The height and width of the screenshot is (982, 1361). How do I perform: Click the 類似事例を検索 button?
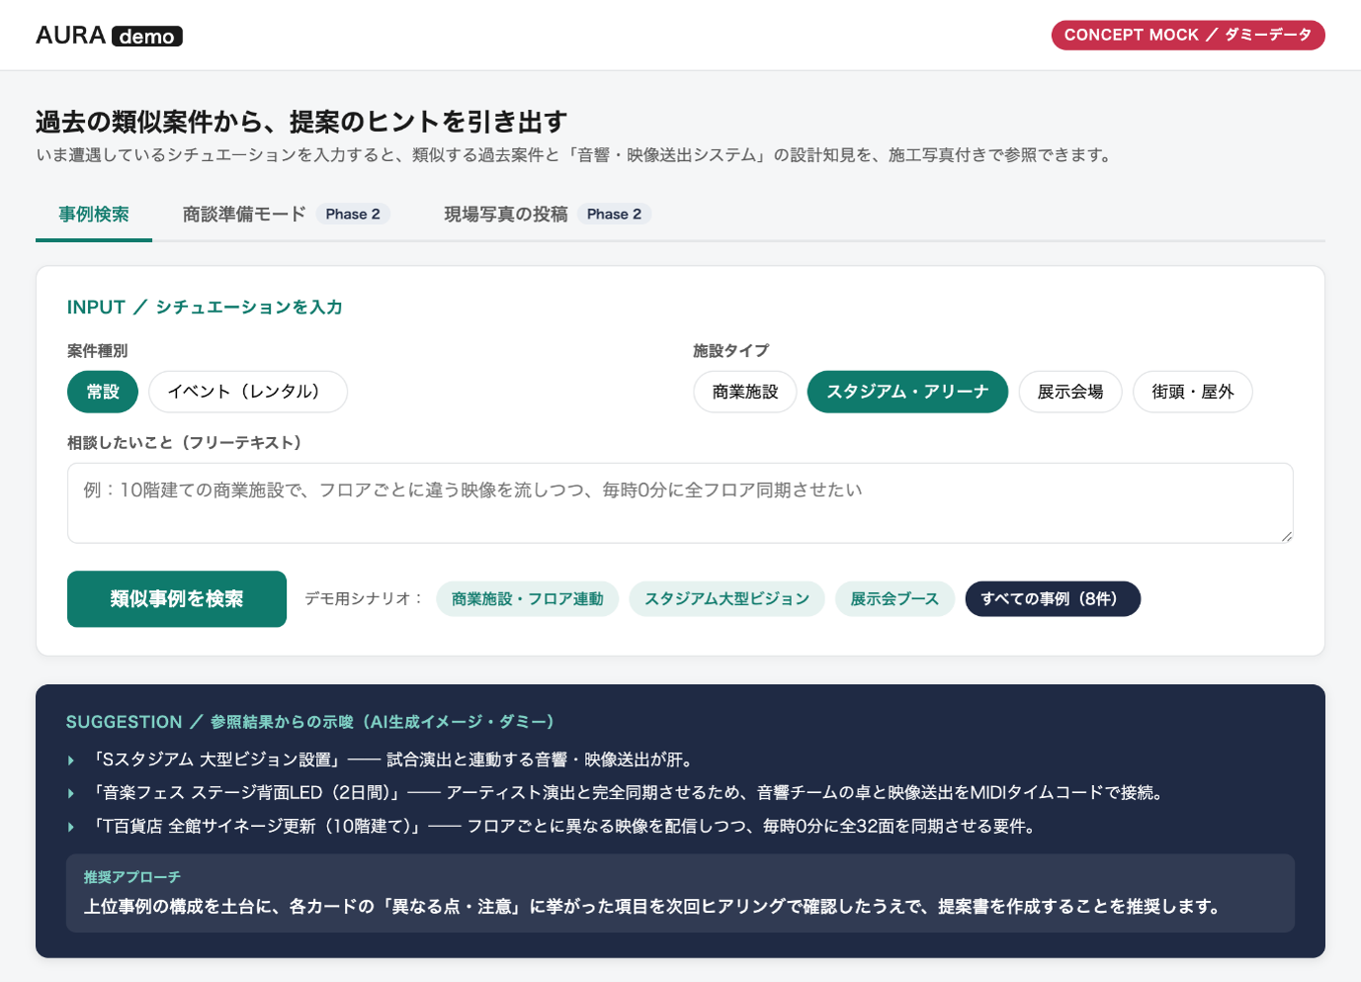point(177,599)
